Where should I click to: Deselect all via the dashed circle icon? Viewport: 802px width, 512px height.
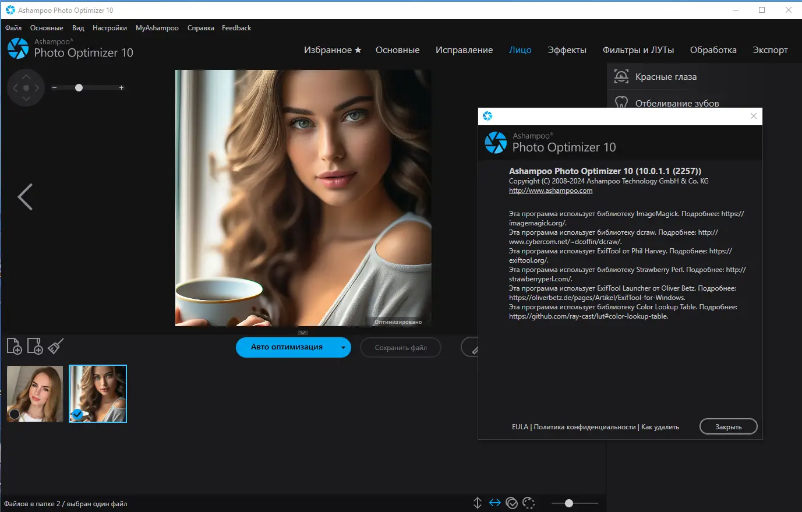click(x=529, y=502)
